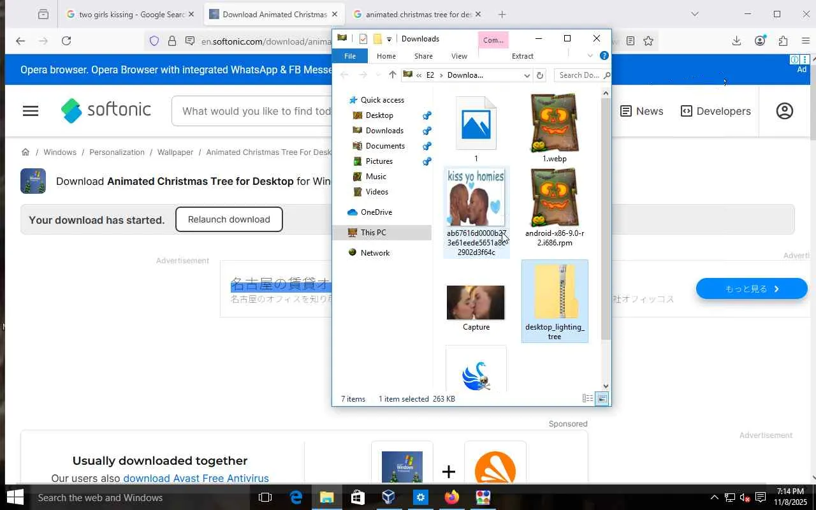
Task: List all tabs with the chevron button
Action: (695, 14)
